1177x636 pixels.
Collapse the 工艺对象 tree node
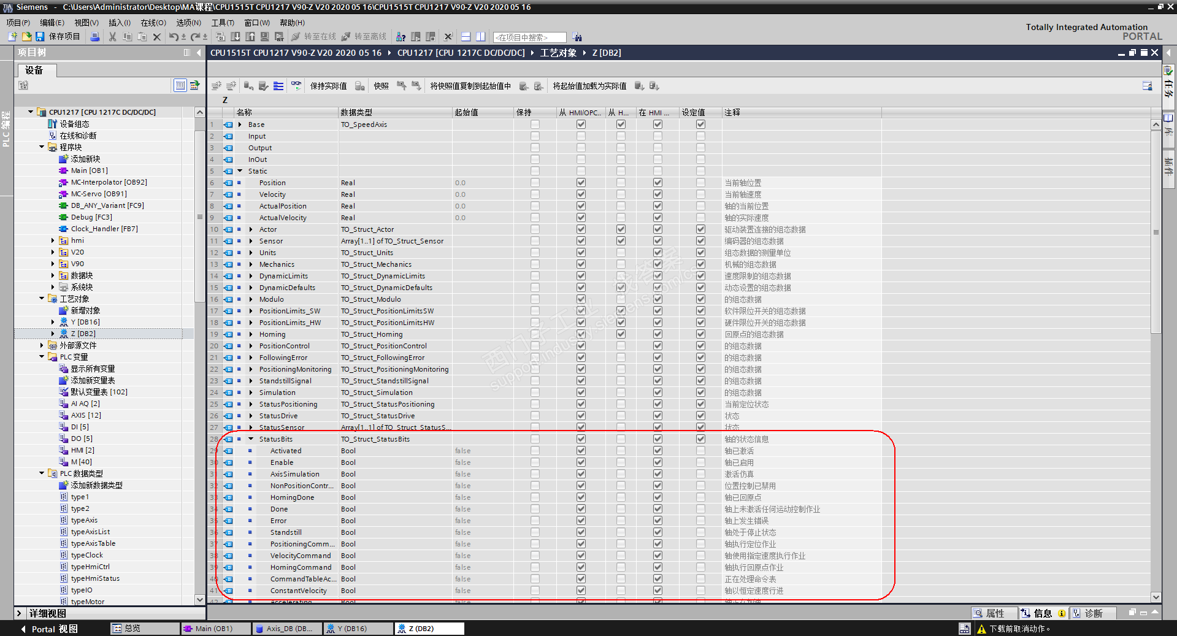click(x=42, y=299)
